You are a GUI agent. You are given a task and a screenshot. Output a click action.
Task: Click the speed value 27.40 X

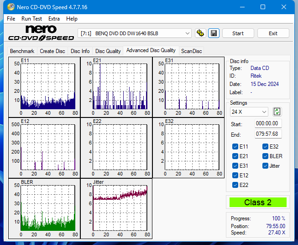coord(277,233)
